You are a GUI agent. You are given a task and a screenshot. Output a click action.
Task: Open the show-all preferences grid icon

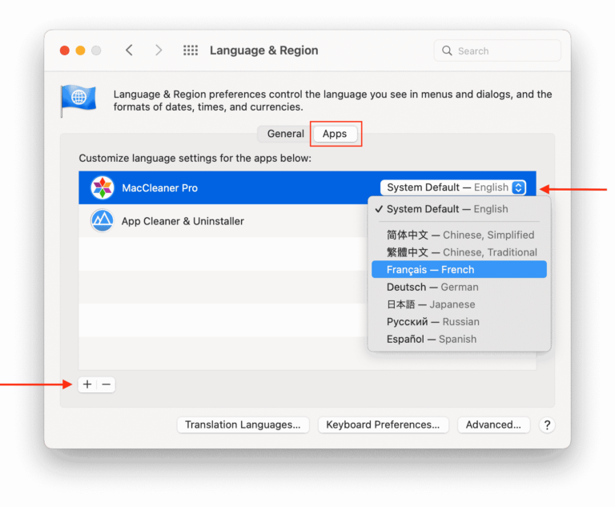[x=191, y=50]
